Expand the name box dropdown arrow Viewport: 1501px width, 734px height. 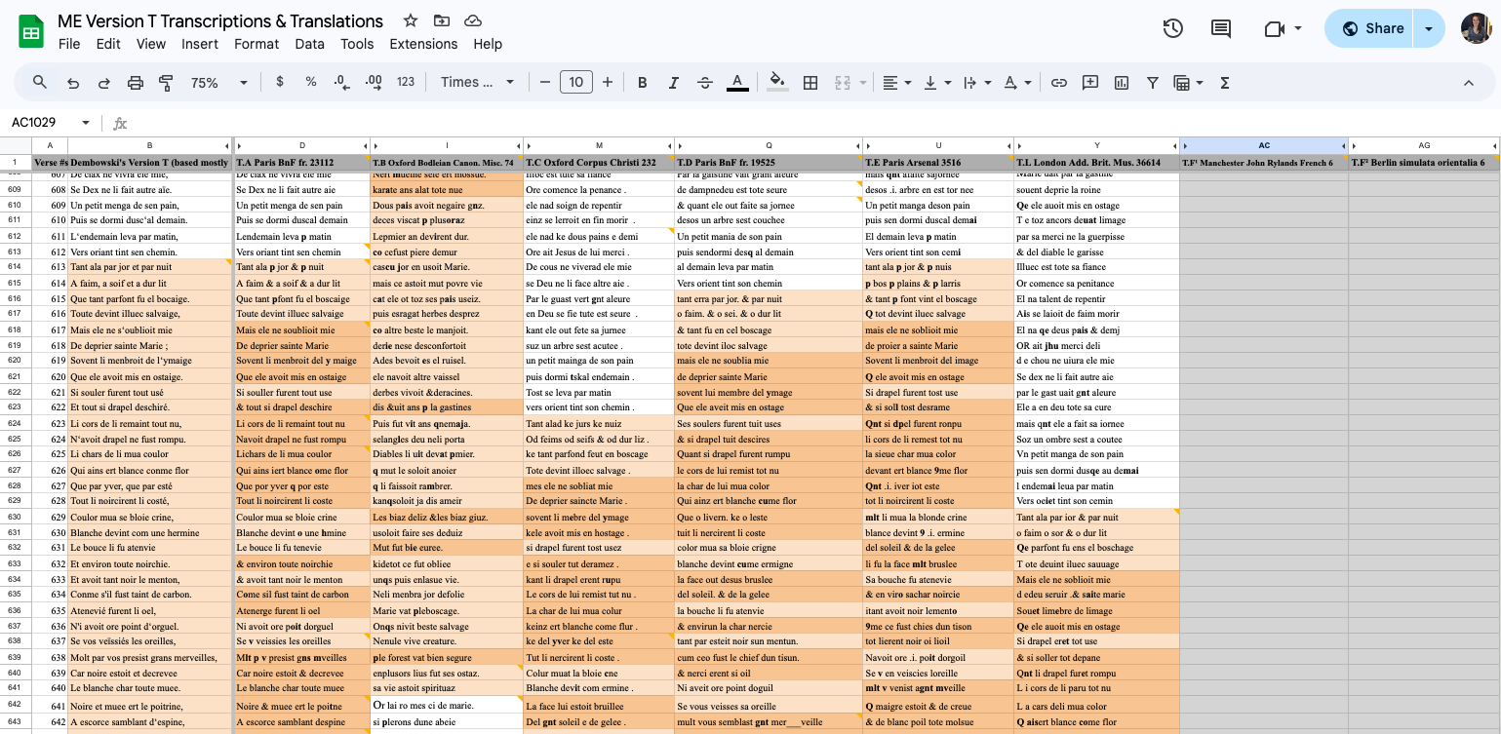(86, 123)
